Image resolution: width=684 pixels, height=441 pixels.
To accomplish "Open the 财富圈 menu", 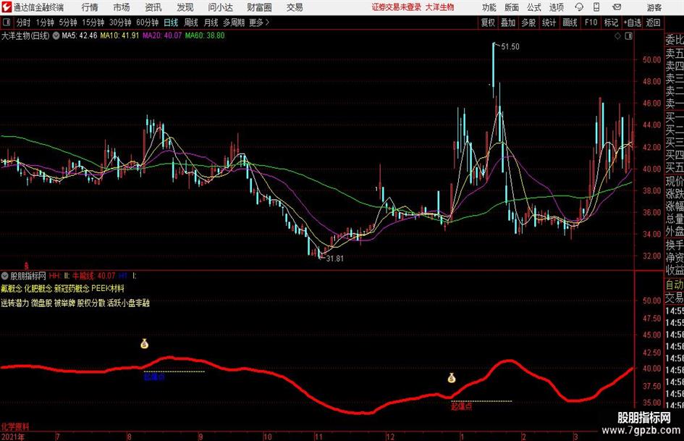I will 259,7.
